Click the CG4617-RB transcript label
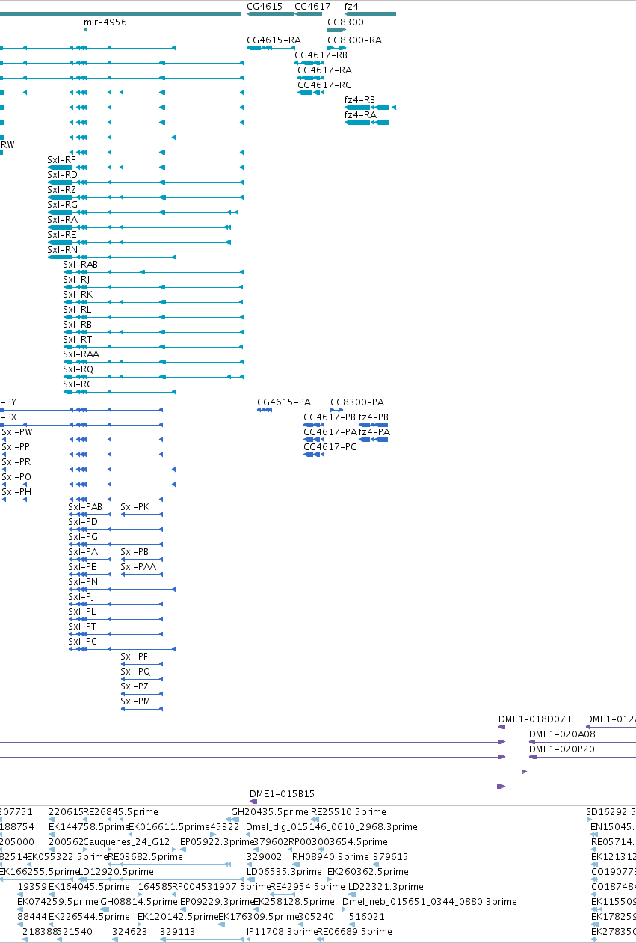636x943 pixels. (x=321, y=55)
